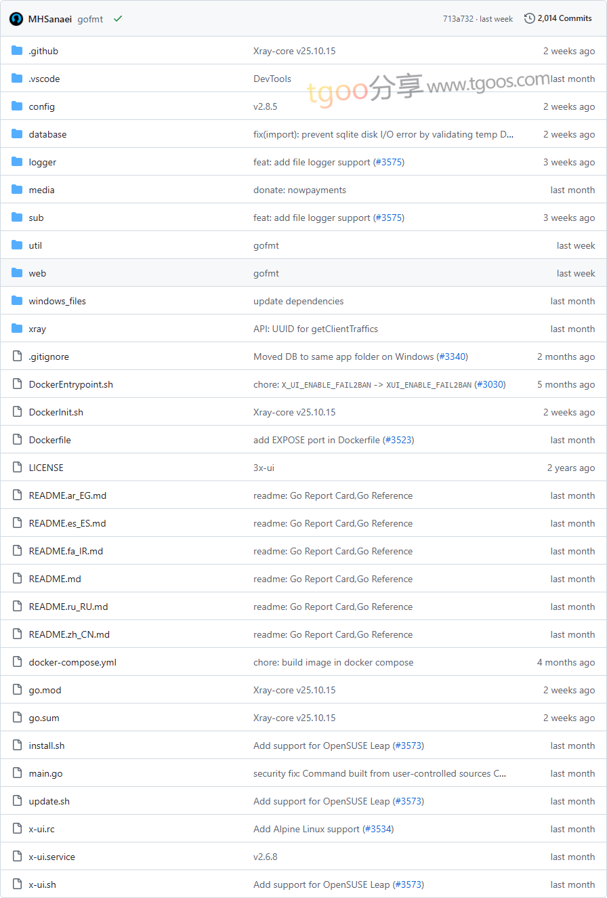Open the install.sh file
The image size is (607, 898).
[47, 746]
